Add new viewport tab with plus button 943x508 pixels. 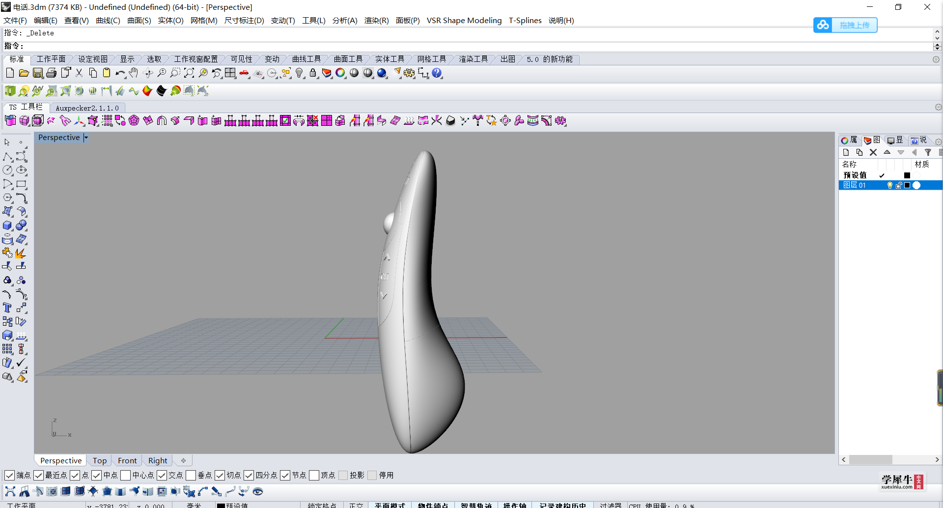coord(183,461)
